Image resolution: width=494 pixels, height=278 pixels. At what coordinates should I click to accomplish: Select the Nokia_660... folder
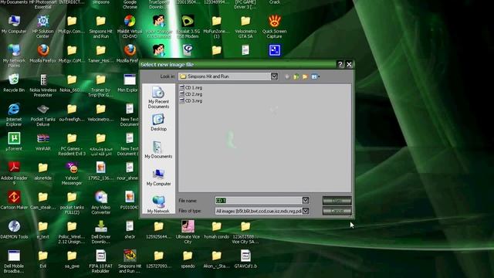[72, 83]
